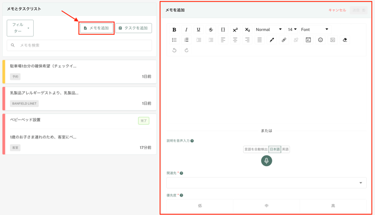Click the memo text editor area
The height and width of the screenshot is (215, 375).
[267, 89]
